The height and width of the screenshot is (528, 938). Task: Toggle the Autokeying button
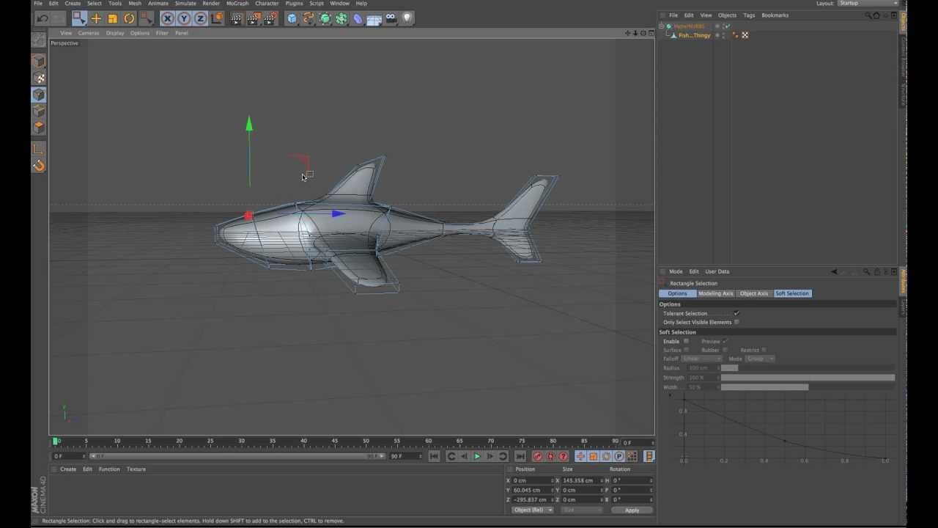point(550,456)
